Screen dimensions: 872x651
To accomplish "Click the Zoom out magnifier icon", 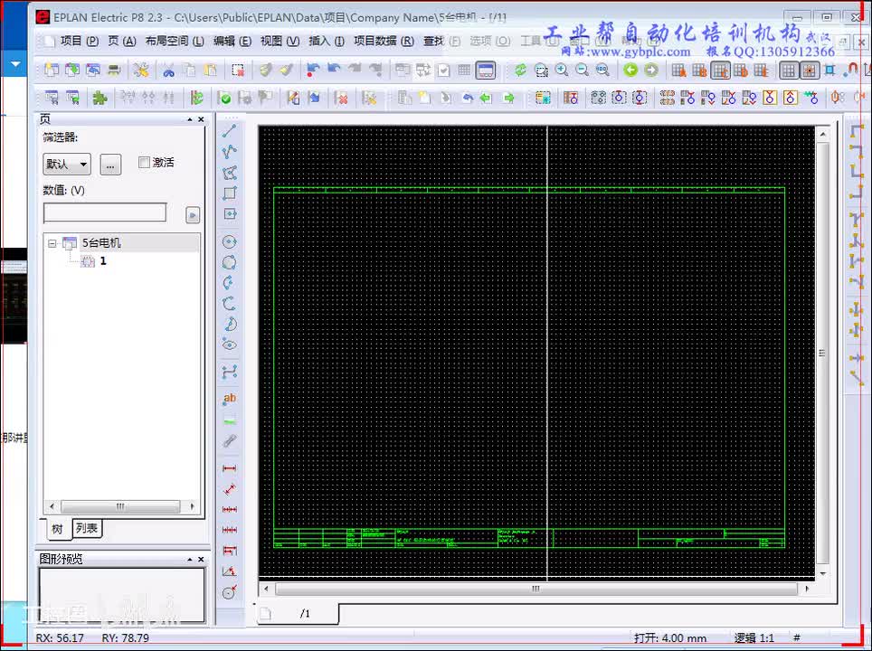I will click(x=582, y=71).
